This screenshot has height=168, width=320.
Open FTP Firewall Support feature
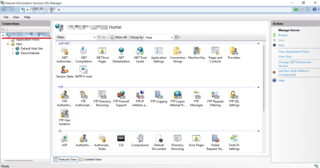click(121, 99)
